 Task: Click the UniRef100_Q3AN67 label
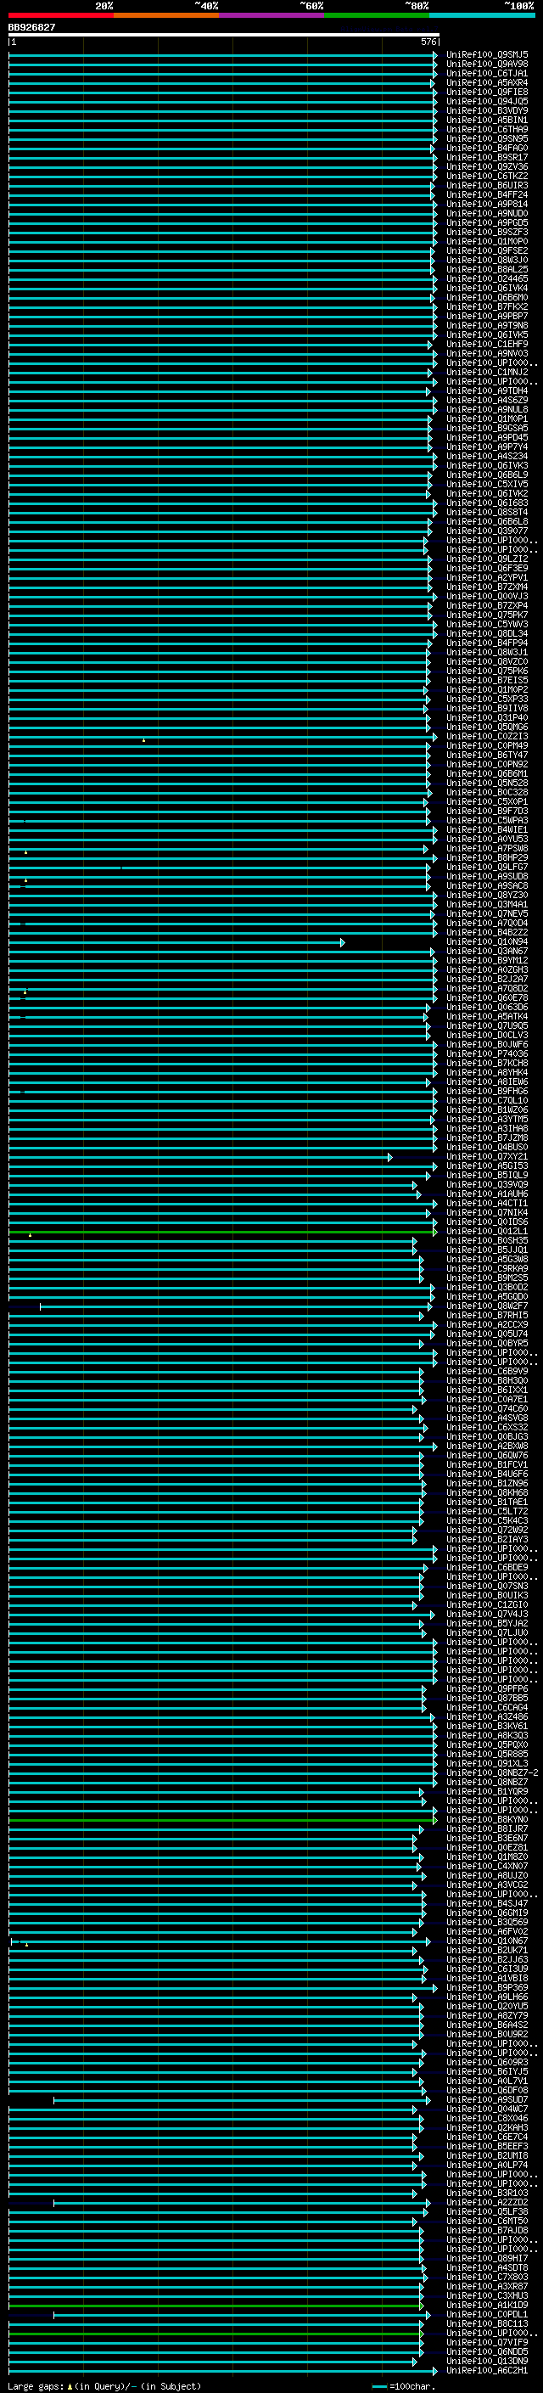(487, 952)
